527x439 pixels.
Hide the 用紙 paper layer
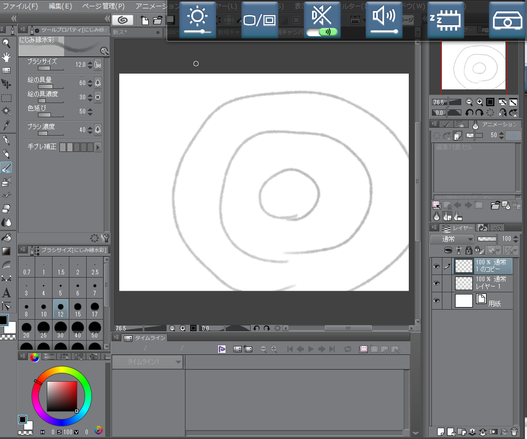click(436, 301)
